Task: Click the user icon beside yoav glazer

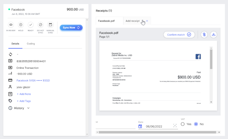Action: pyautogui.click(x=10, y=87)
